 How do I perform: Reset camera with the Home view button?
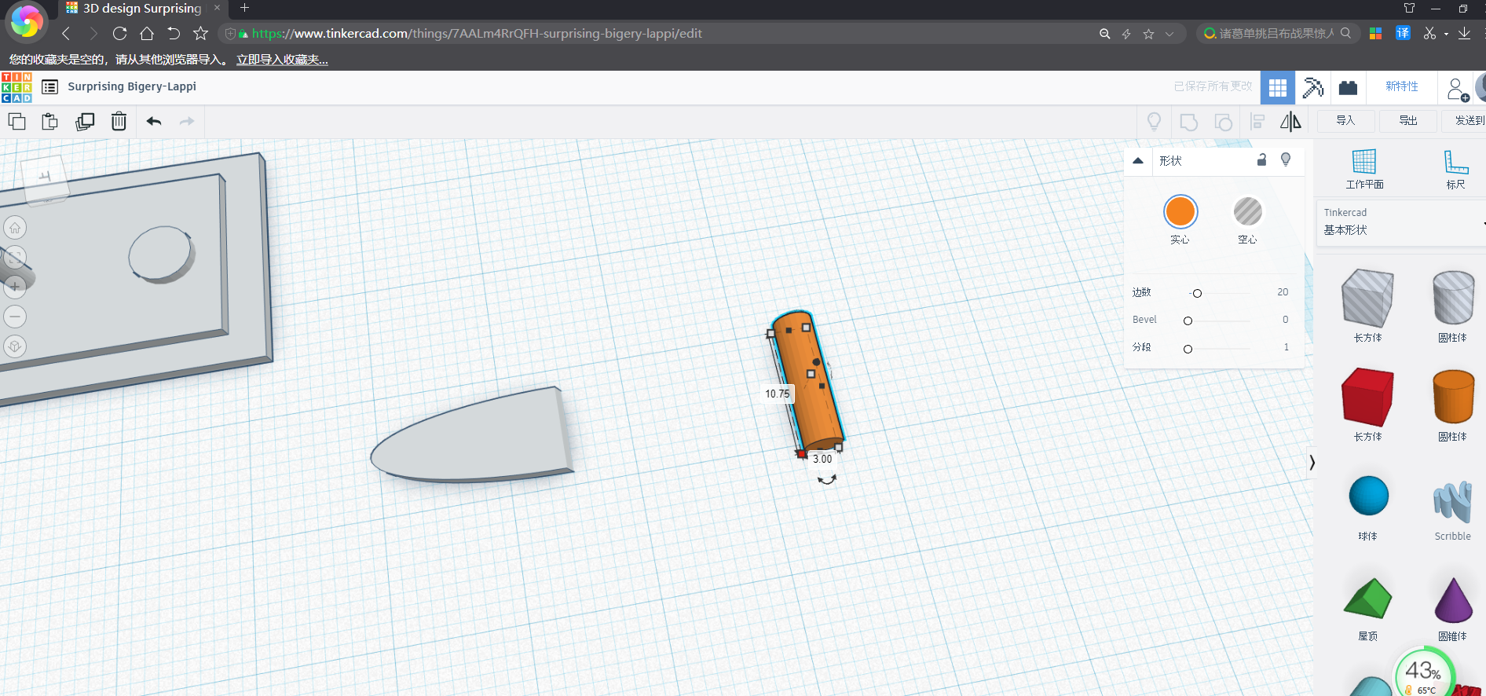pyautogui.click(x=15, y=228)
